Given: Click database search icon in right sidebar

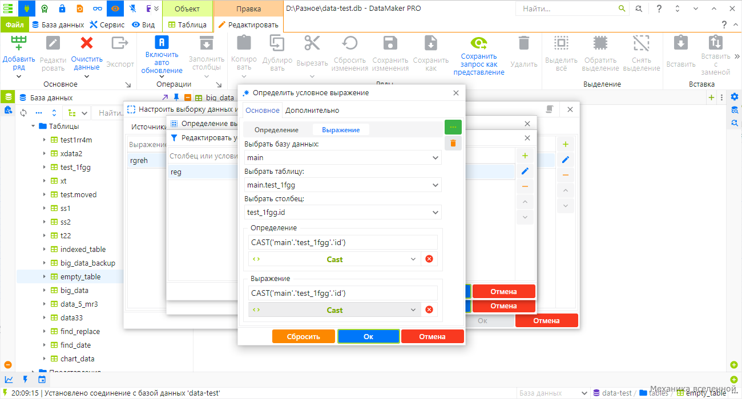Looking at the screenshot, I should coord(735,110).
